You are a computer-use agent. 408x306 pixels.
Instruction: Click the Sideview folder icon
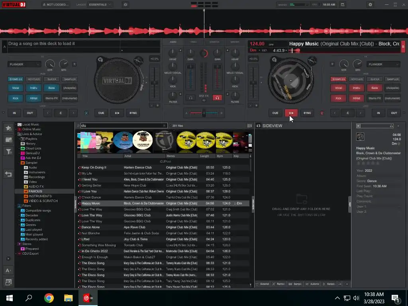[258, 126]
